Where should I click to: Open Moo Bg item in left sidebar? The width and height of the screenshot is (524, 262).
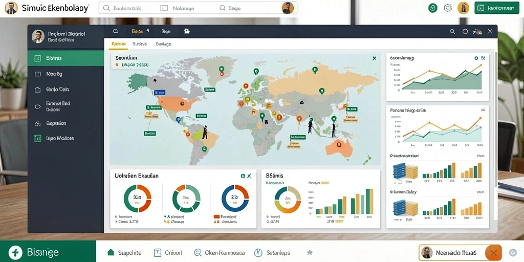click(66, 74)
